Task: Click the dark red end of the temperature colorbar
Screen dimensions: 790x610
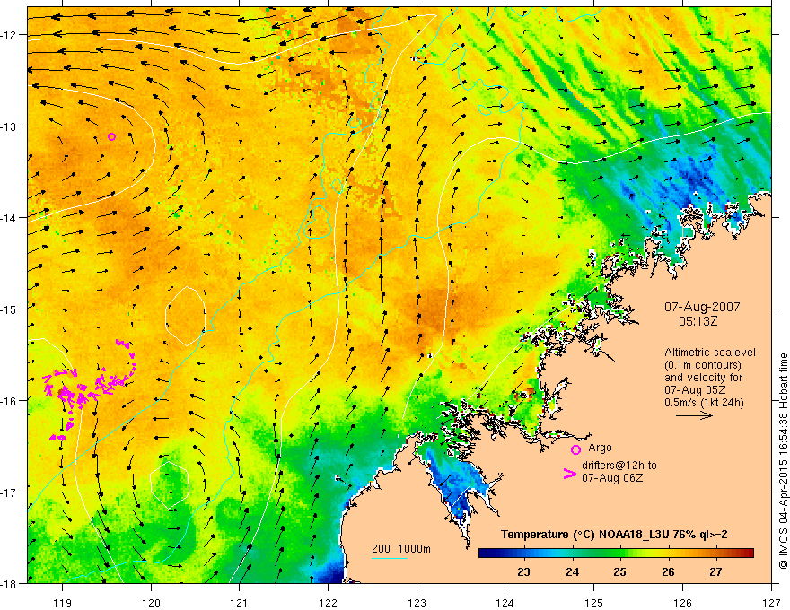Action: click(x=747, y=553)
